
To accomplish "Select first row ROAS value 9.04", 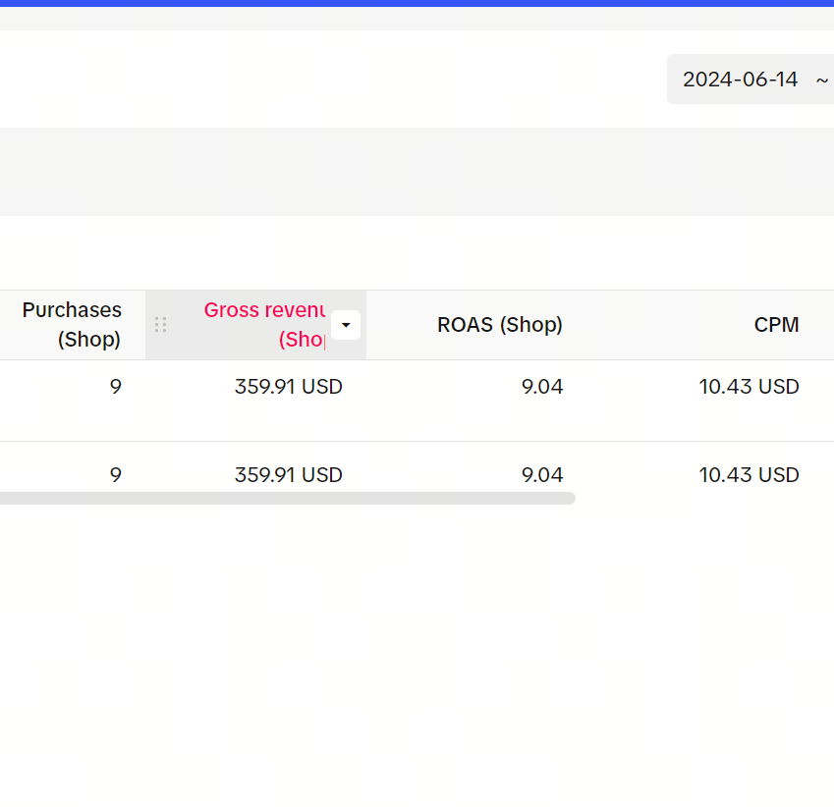I will pos(542,387).
